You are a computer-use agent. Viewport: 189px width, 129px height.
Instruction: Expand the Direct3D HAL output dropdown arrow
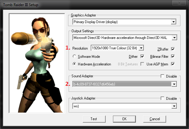click(x=174, y=38)
